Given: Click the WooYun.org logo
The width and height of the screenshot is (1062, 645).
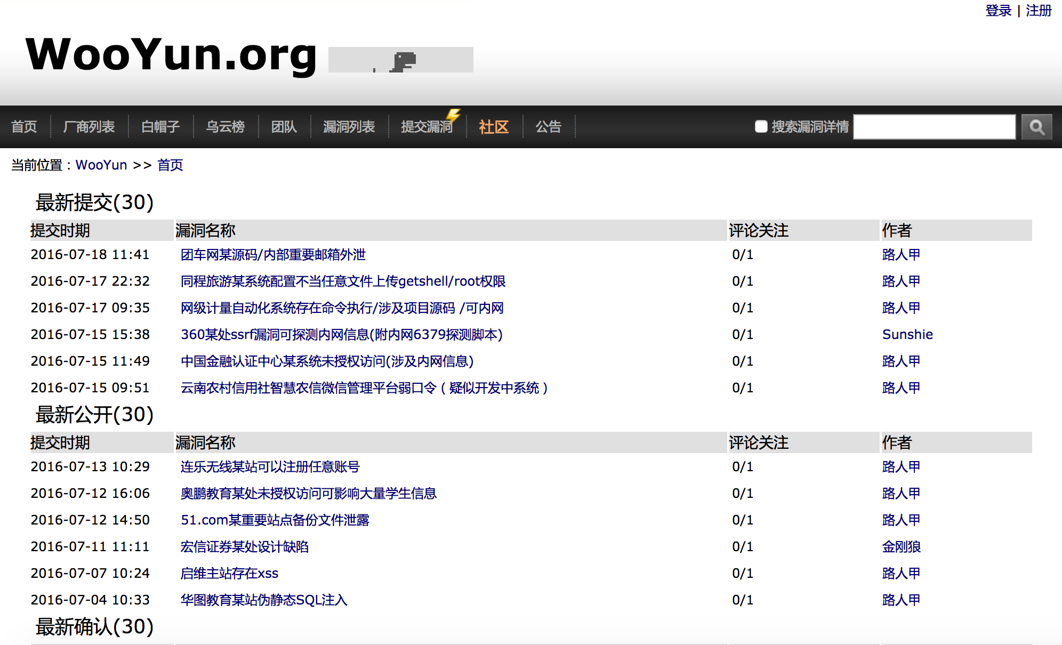Looking at the screenshot, I should point(171,55).
